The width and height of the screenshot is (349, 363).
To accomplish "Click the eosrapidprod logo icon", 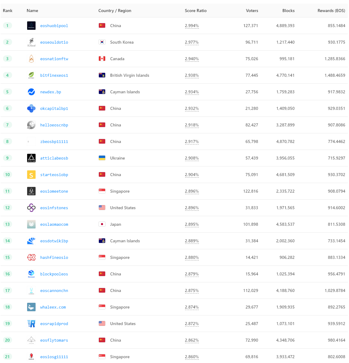I will 31,324.
